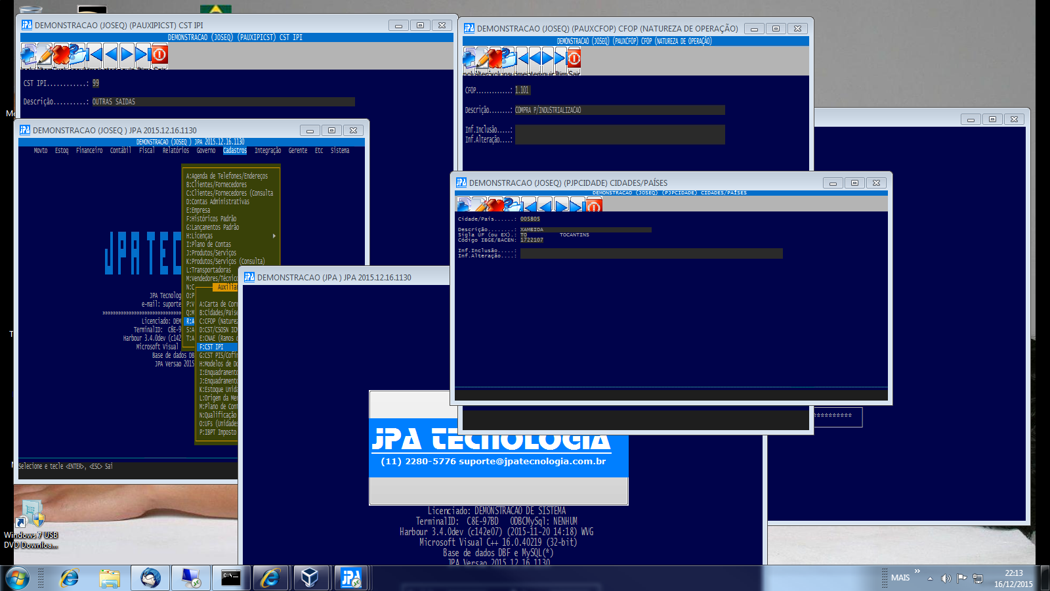Go to the last record in CST IPI window

tap(142, 55)
